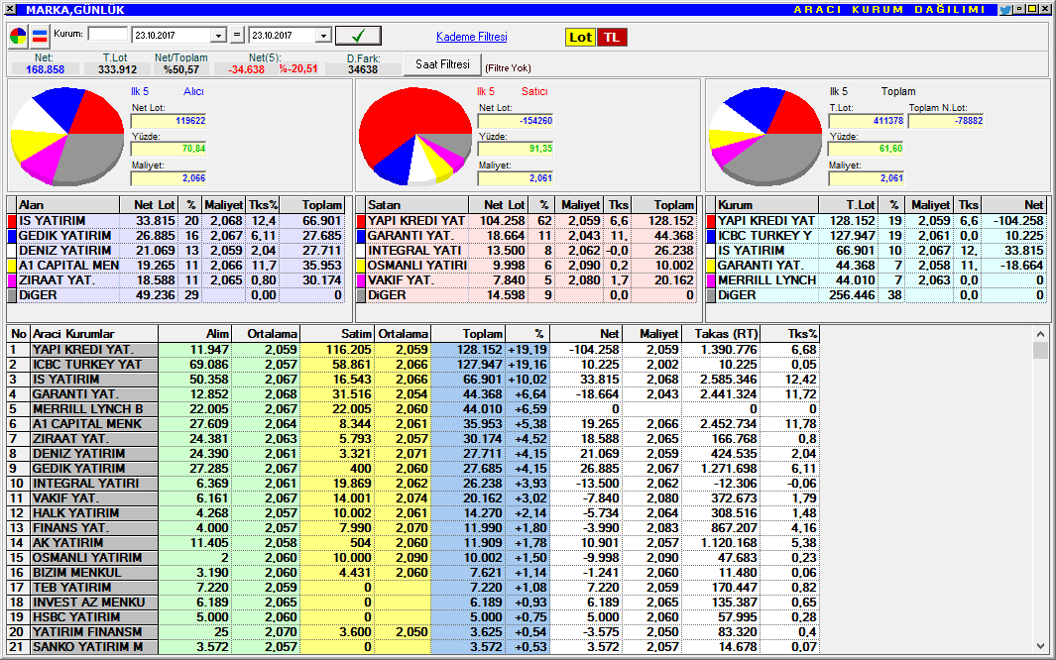Switch to the blue-red bar view icon
The width and height of the screenshot is (1056, 660).
click(40, 37)
